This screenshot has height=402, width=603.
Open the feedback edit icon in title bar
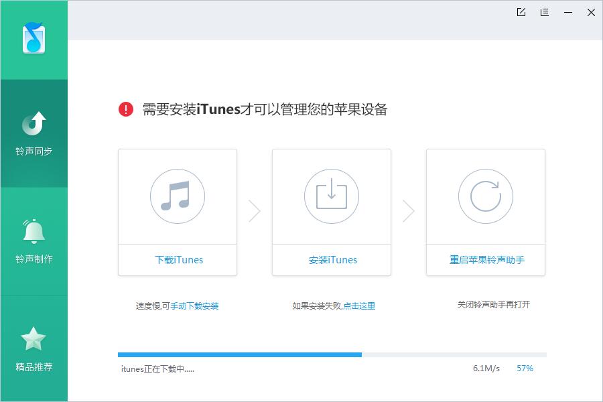521,12
